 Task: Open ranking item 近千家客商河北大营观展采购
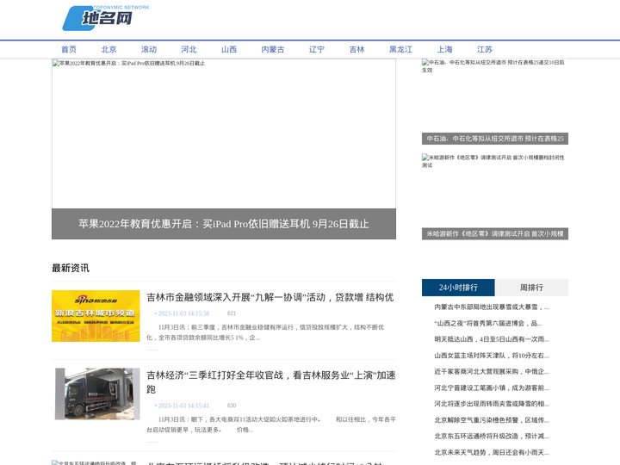click(x=492, y=372)
